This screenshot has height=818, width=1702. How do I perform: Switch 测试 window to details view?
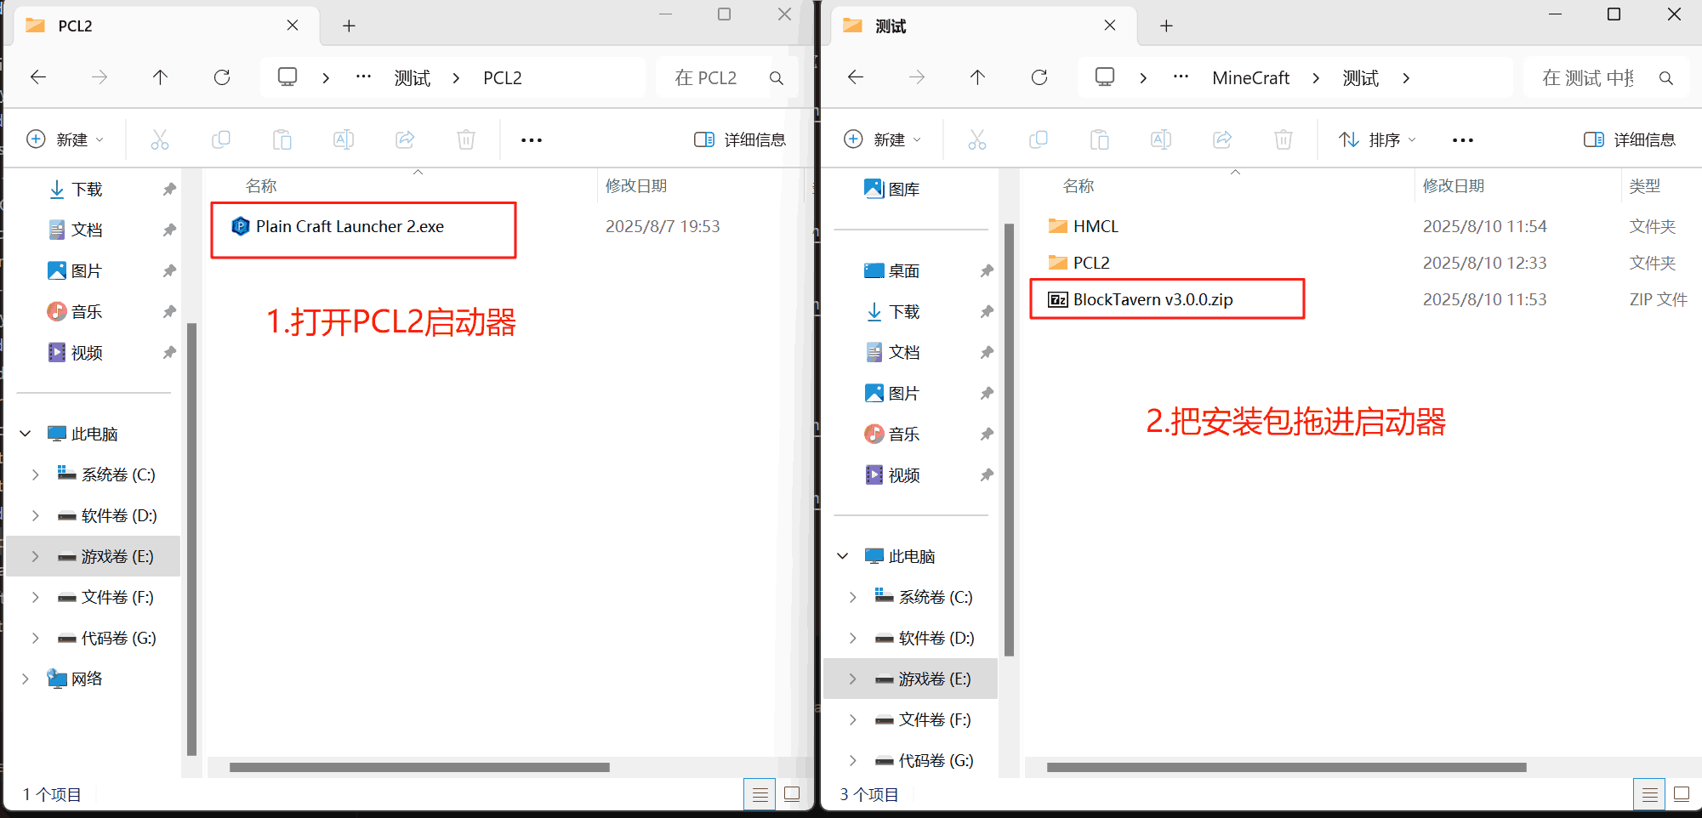(x=1649, y=794)
